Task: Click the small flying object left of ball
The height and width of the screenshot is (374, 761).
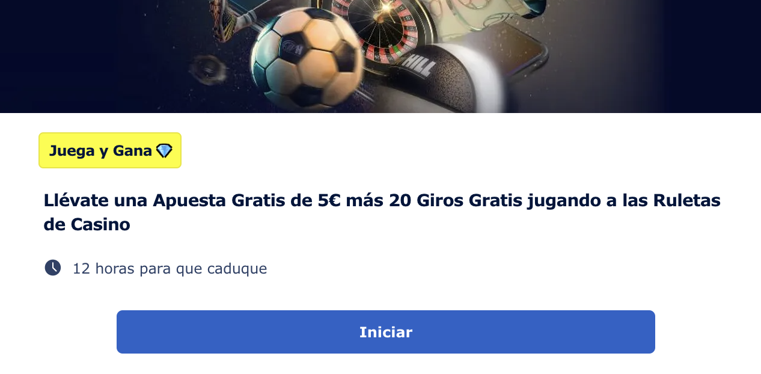Action: pos(208,69)
